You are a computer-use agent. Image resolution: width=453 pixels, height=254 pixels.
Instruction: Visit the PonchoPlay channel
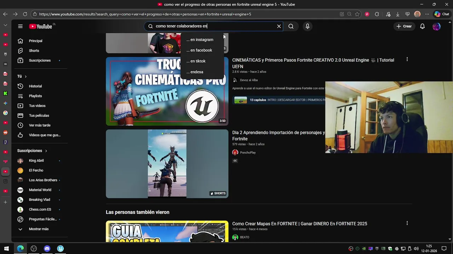click(x=248, y=152)
